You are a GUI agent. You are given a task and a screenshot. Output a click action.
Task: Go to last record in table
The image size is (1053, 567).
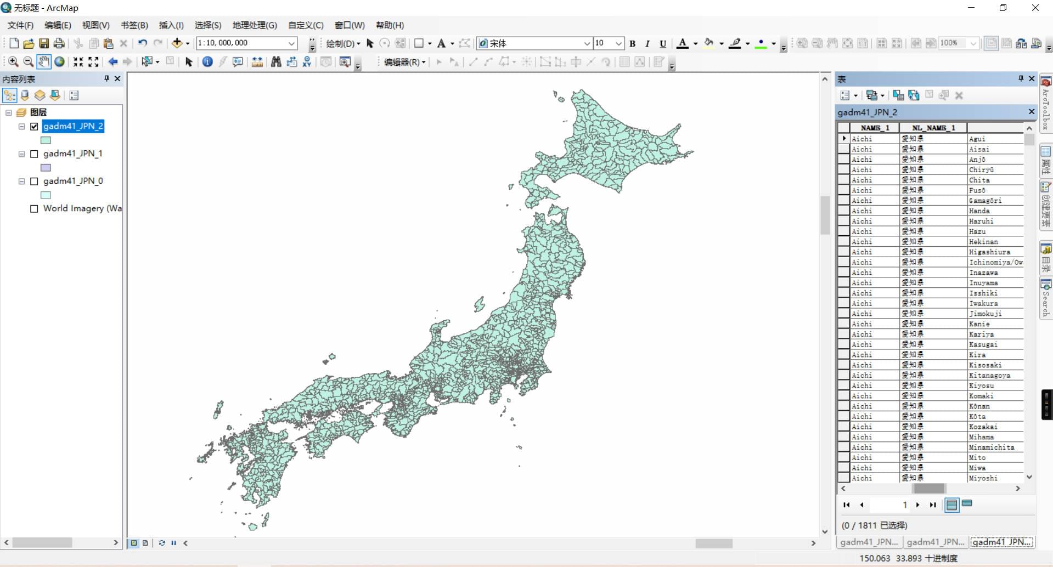pyautogui.click(x=933, y=504)
